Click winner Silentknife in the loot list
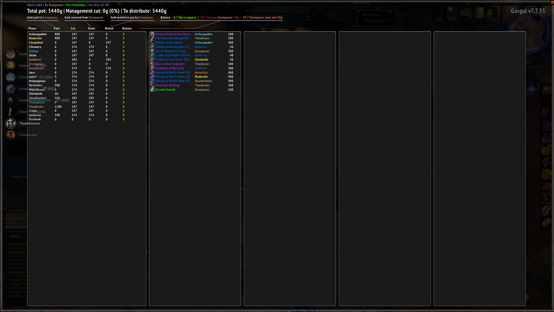 coord(201,60)
